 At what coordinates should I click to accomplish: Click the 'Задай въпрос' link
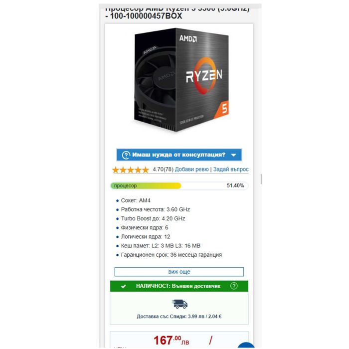231,170
